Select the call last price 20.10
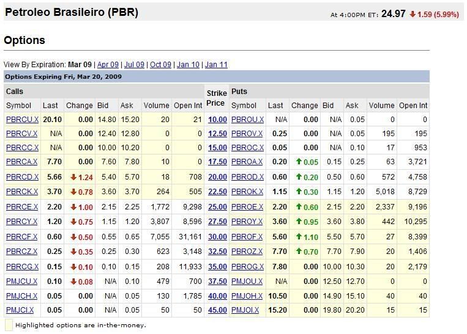Screen dimensions: 467x334 click(53, 120)
